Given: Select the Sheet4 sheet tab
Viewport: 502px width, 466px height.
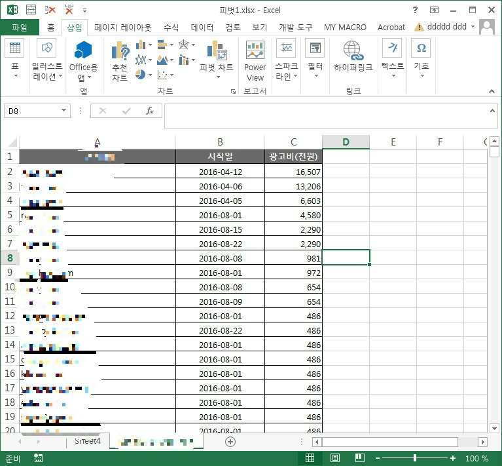Looking at the screenshot, I should [88, 441].
